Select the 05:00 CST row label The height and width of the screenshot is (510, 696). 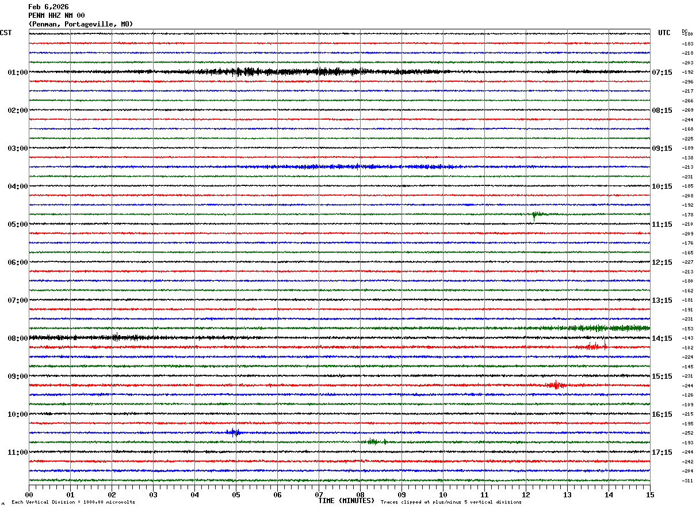18,224
